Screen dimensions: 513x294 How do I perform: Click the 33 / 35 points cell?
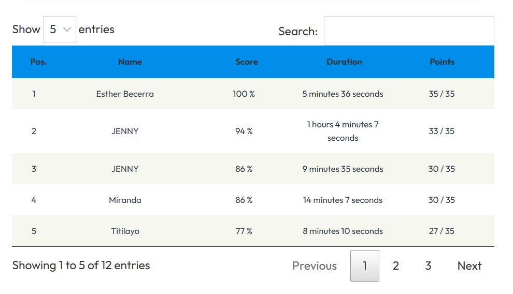pos(441,131)
